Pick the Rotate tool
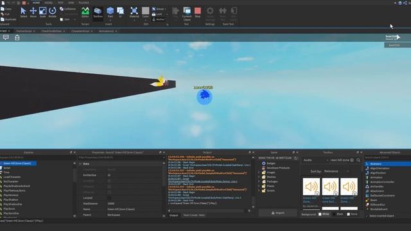Screen dimensions: 411x231 point(53,12)
